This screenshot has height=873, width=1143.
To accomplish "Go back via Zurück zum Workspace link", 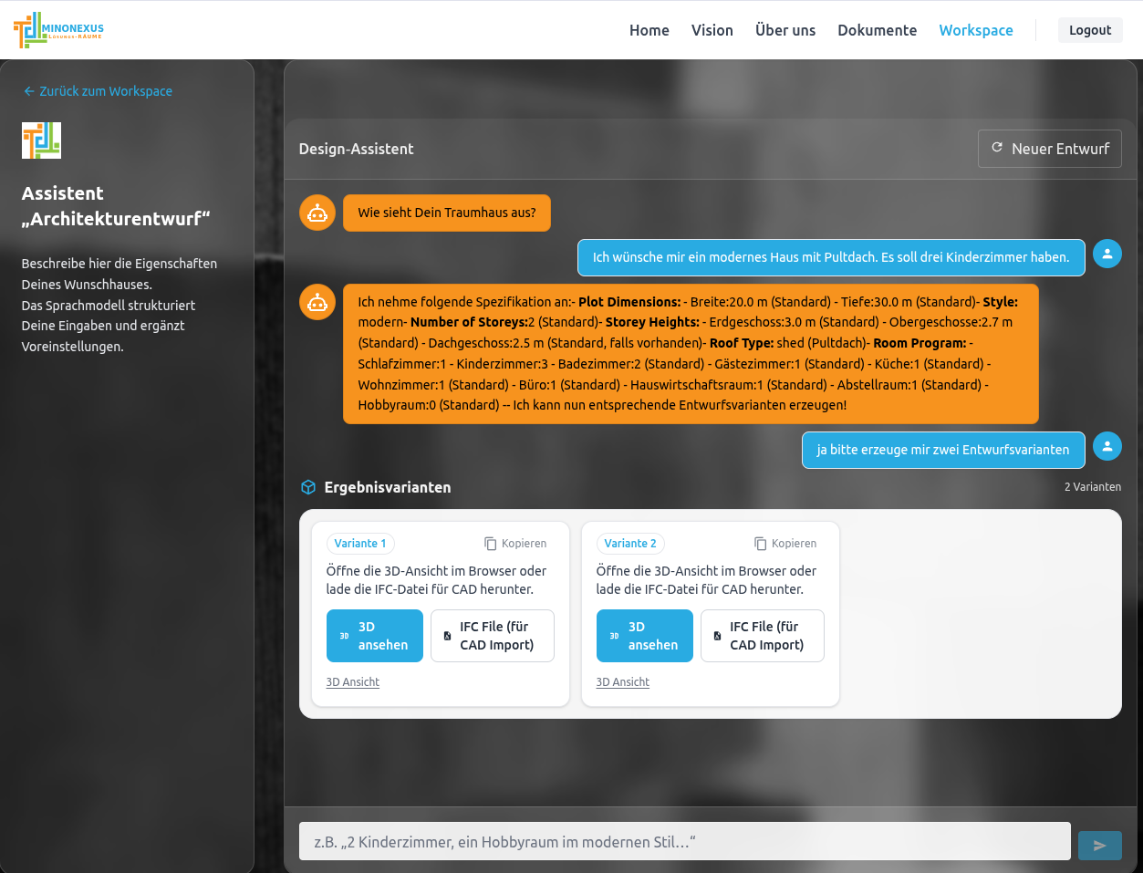I will [98, 91].
